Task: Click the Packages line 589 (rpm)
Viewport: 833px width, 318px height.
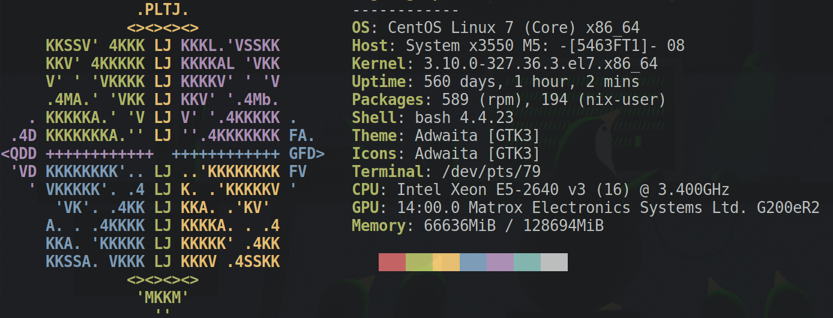Action: (x=509, y=100)
